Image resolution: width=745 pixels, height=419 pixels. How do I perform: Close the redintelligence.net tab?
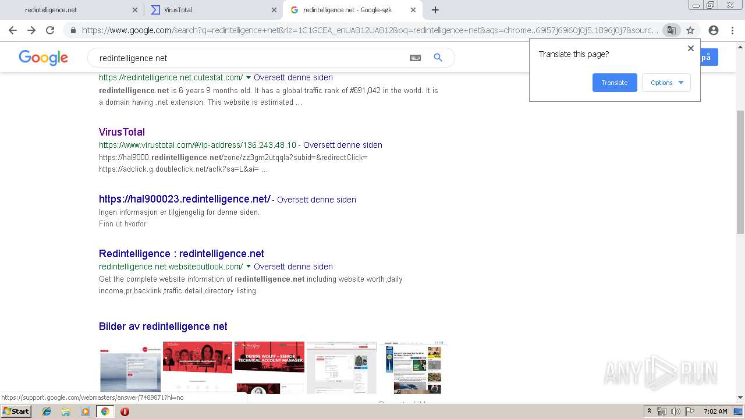click(135, 10)
